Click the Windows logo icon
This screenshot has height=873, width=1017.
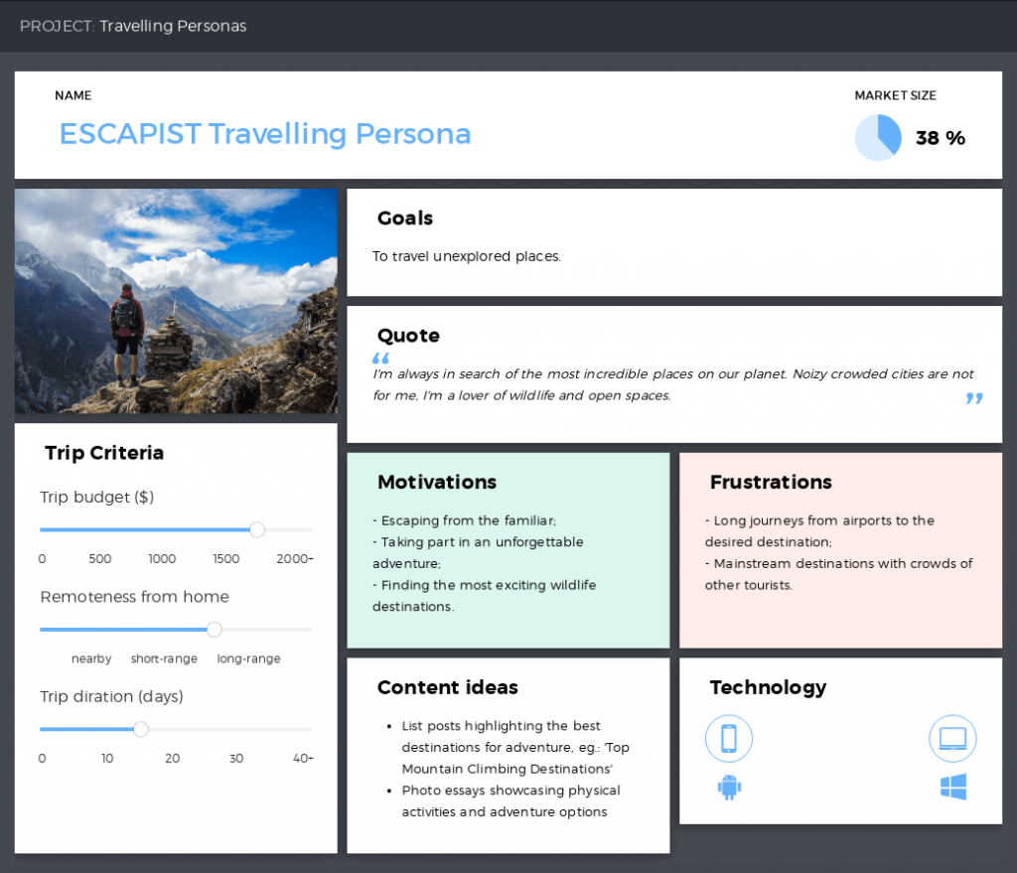coord(952,787)
